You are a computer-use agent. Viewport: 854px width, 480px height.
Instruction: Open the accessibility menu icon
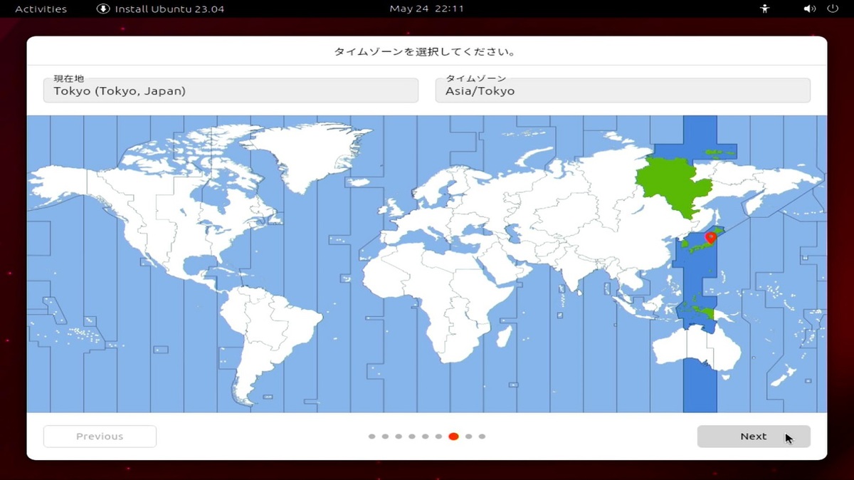[x=765, y=9]
